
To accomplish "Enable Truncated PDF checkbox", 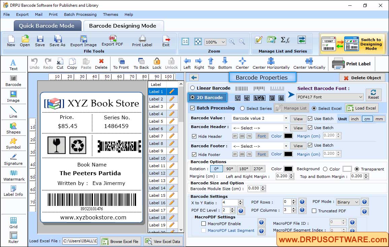I will click(x=314, y=211).
